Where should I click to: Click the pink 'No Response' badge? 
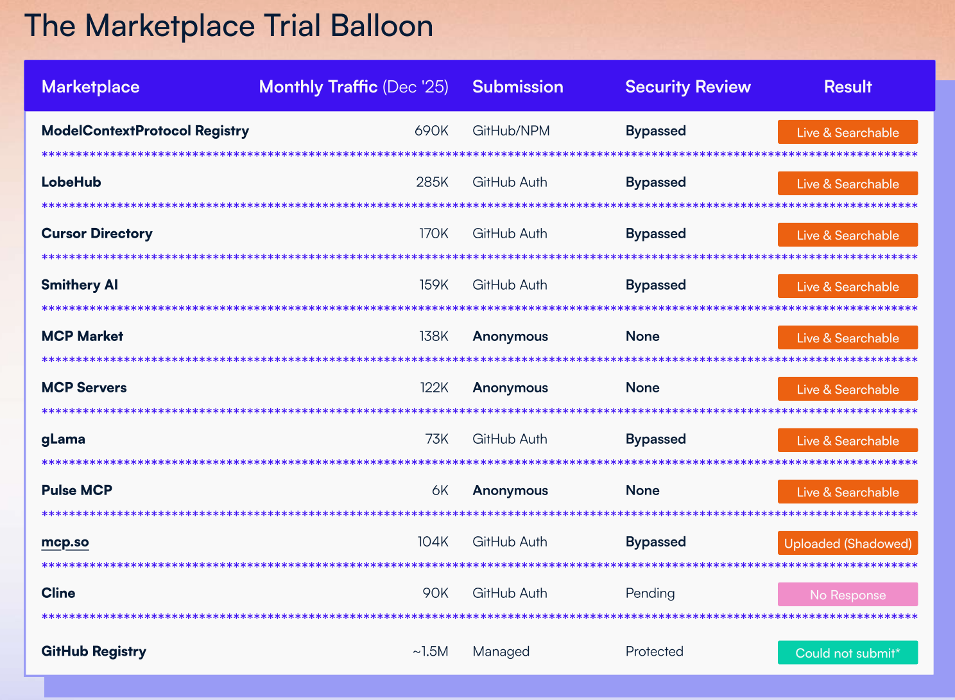(x=847, y=595)
